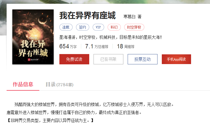Click the bracketed note 非跨界交易类型
This screenshot has width=210, height=129.
(50, 121)
